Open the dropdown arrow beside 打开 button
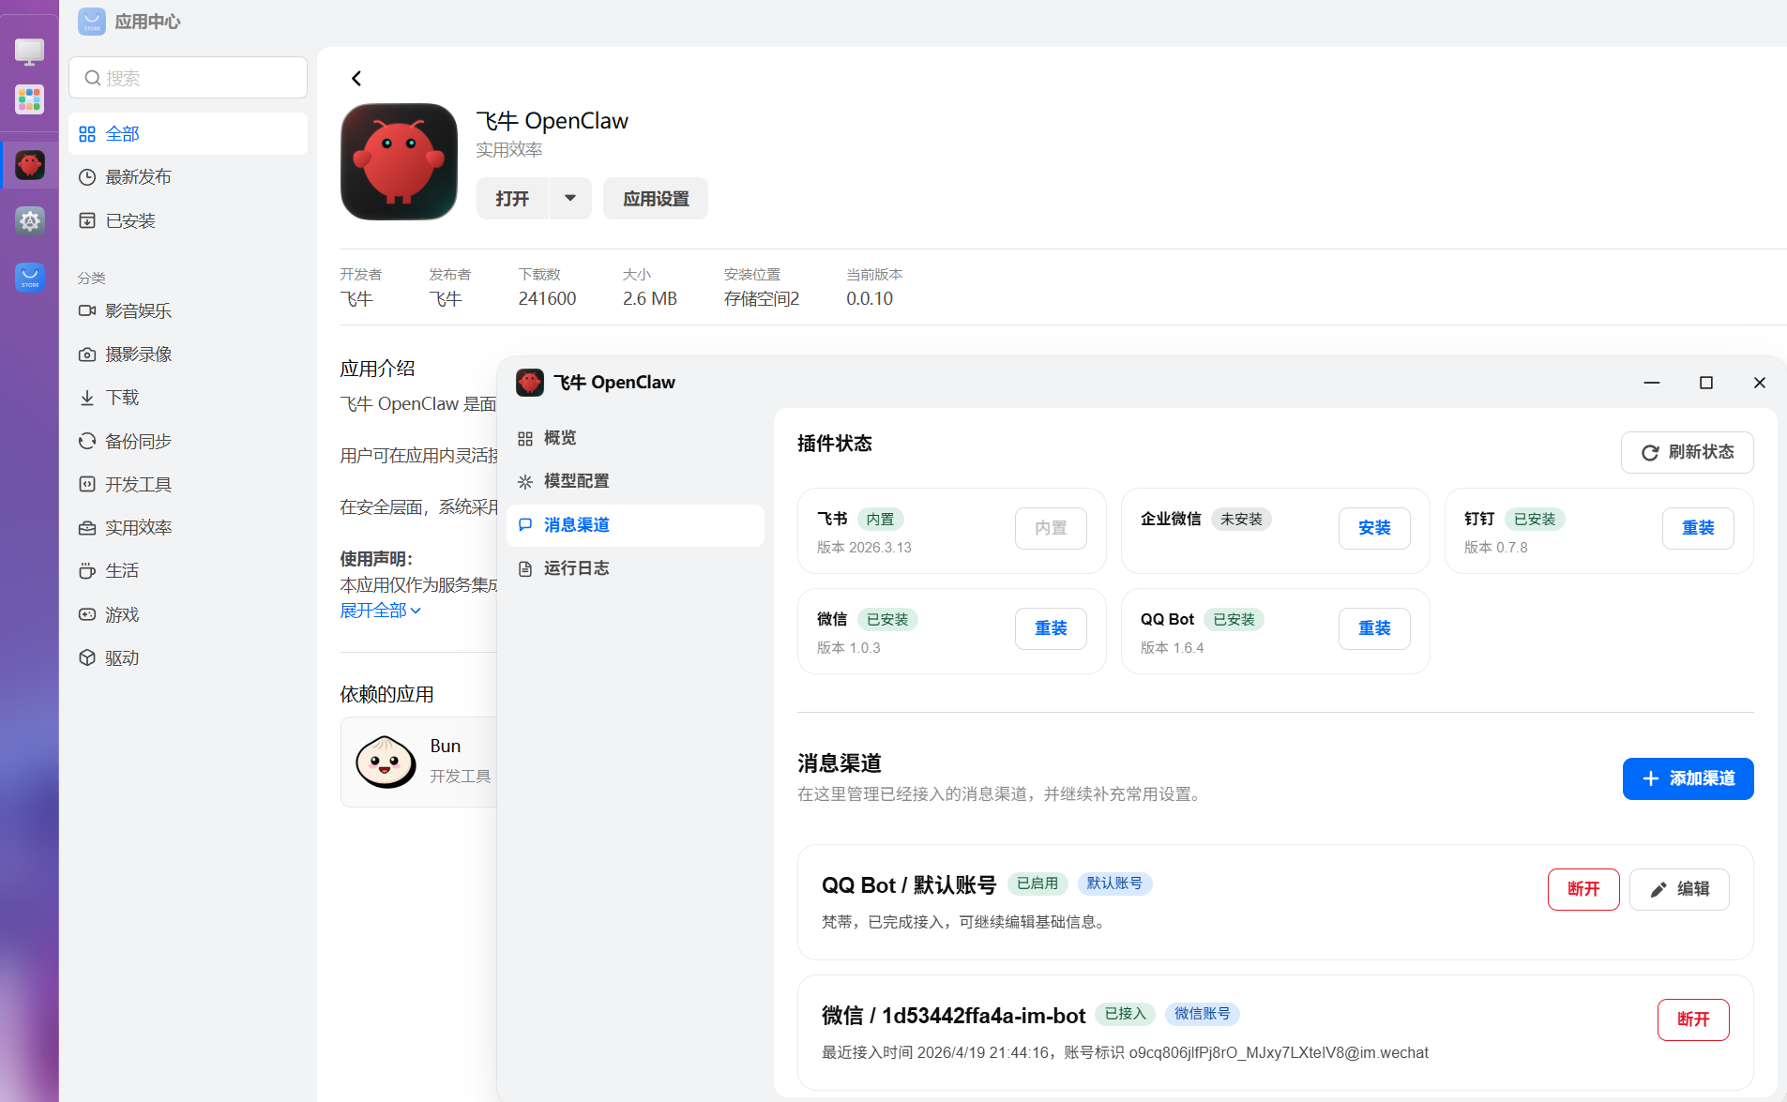 (x=569, y=198)
